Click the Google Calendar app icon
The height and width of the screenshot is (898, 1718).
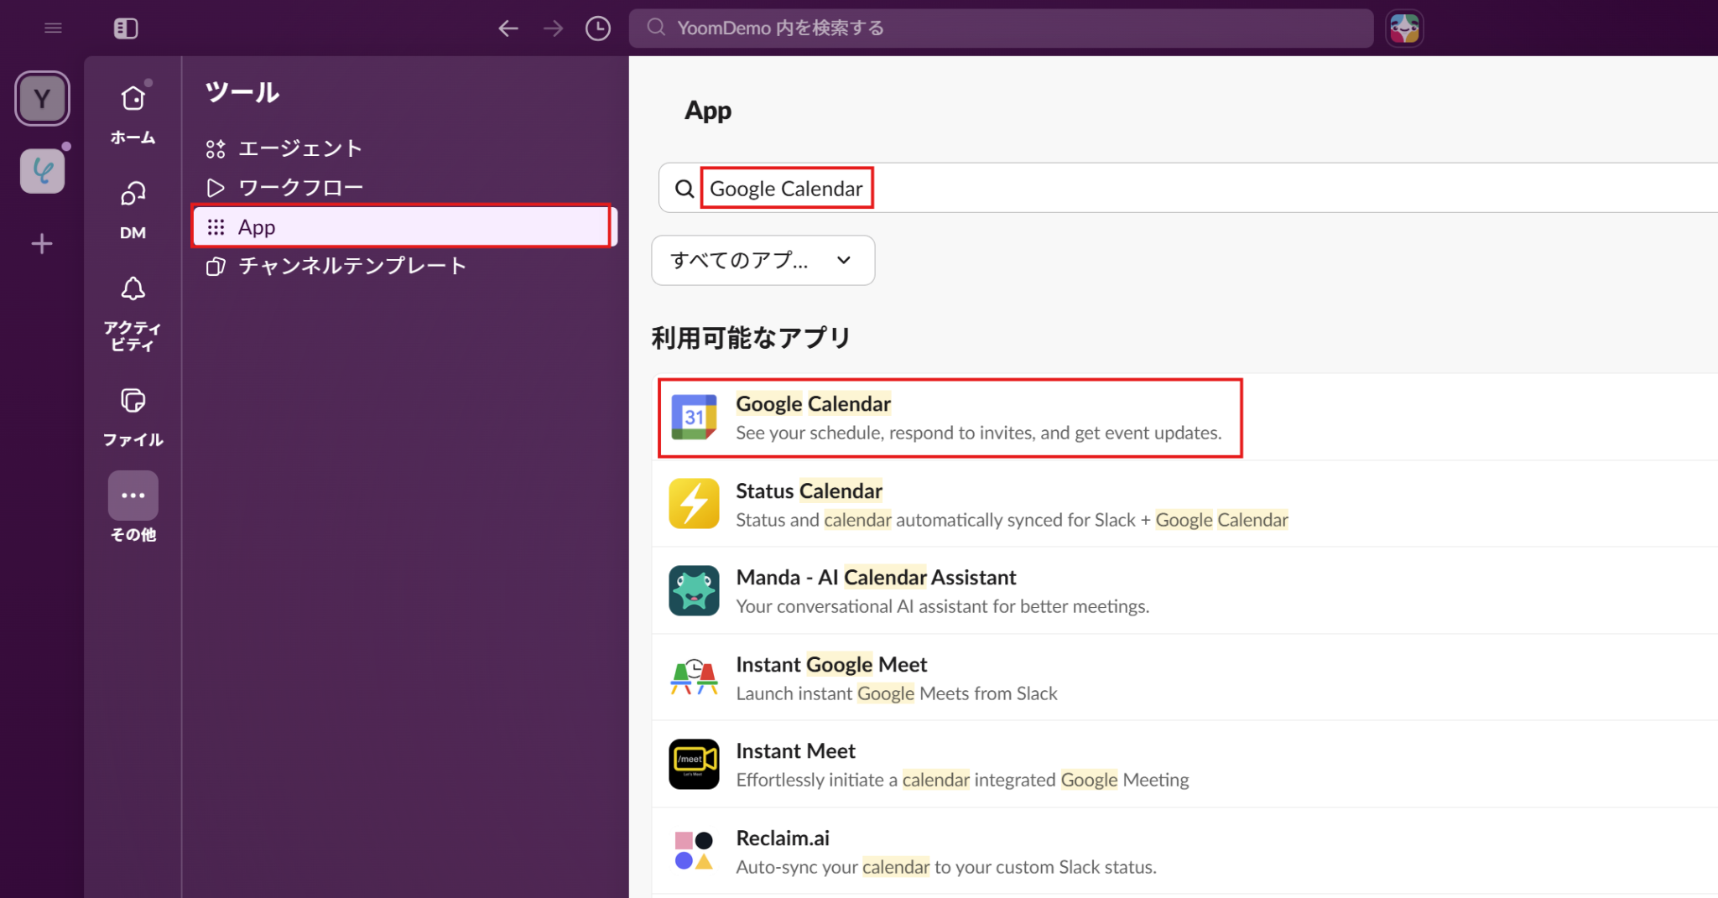click(x=694, y=417)
